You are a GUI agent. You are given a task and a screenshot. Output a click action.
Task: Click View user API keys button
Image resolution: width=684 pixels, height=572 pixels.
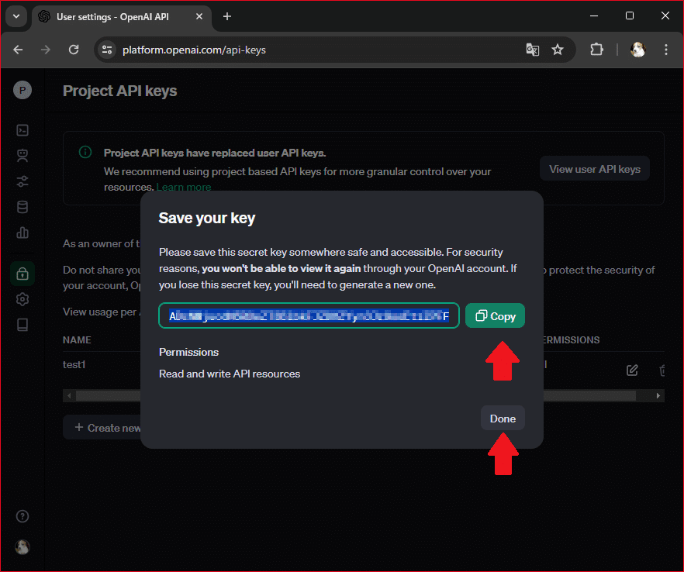pos(595,169)
